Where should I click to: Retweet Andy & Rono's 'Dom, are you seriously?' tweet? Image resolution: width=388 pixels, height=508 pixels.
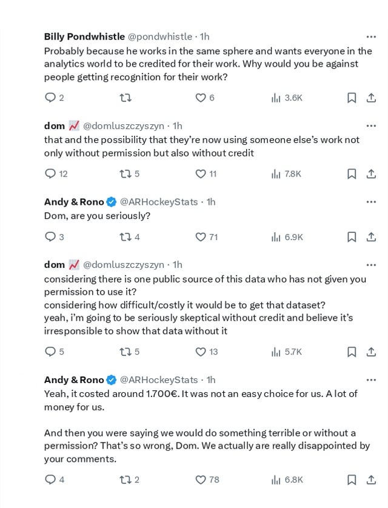pos(125,237)
